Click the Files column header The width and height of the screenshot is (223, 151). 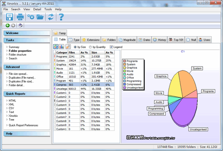(x=74, y=52)
